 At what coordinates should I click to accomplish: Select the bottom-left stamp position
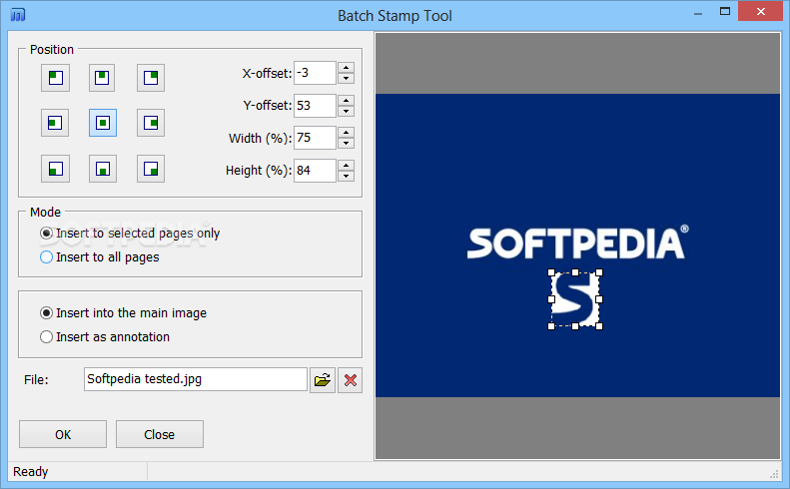point(55,169)
